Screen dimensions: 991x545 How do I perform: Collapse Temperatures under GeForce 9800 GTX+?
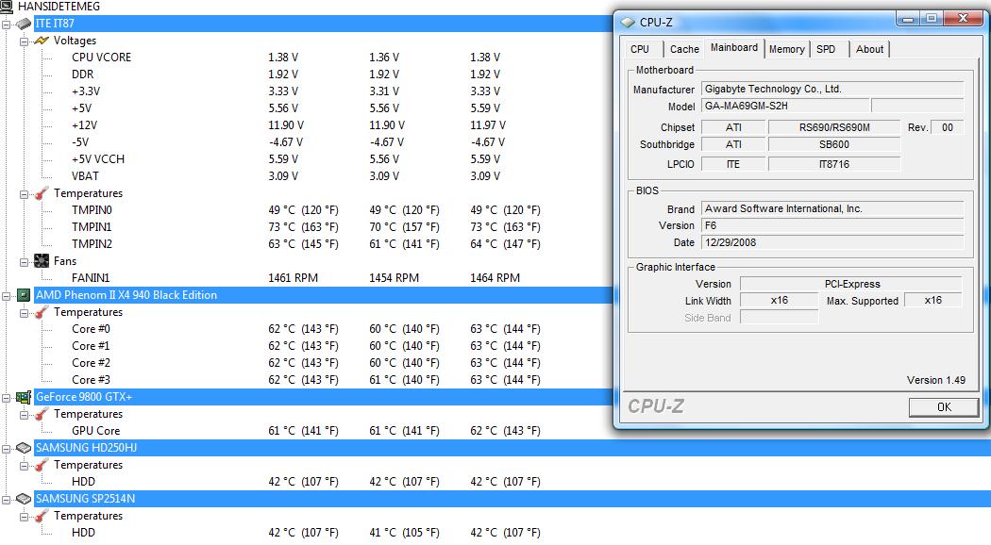[x=24, y=414]
